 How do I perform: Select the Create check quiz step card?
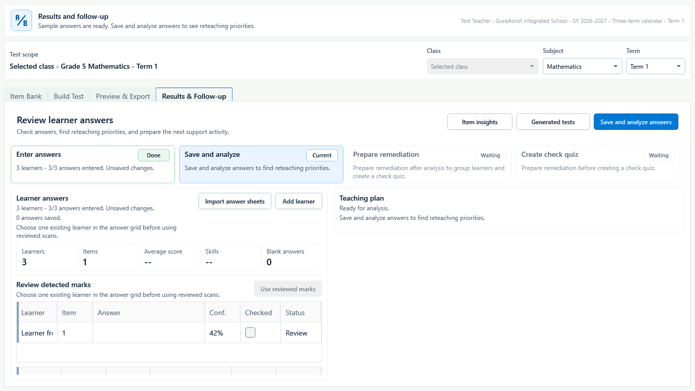click(x=598, y=164)
